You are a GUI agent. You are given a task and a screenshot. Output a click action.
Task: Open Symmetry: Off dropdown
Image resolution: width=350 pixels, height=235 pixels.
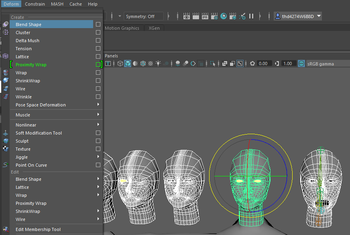144,16
